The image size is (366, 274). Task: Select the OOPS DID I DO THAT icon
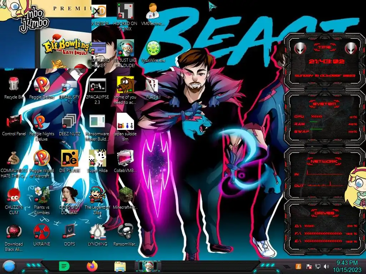[x=69, y=201]
